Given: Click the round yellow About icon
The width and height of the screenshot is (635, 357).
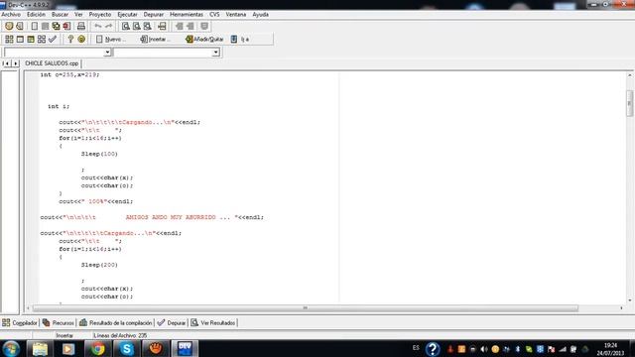Looking at the screenshot, I should (81, 39).
